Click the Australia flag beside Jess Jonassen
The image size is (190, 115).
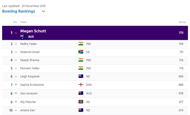(x=81, y=93)
